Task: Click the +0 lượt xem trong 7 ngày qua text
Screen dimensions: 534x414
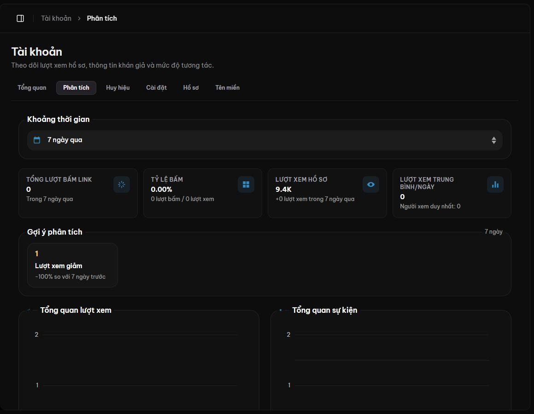Action: coord(315,199)
